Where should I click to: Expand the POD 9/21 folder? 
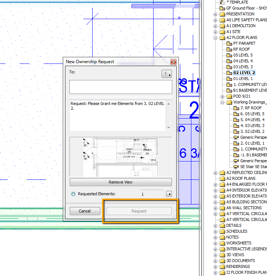(x=222, y=97)
